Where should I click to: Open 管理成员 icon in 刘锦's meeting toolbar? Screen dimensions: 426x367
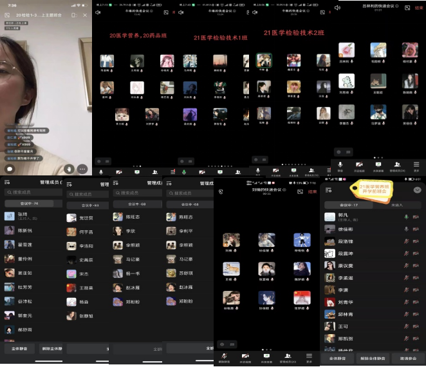coord(287,356)
